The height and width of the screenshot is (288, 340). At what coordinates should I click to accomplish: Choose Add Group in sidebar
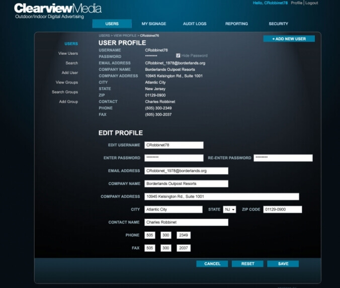[68, 102]
